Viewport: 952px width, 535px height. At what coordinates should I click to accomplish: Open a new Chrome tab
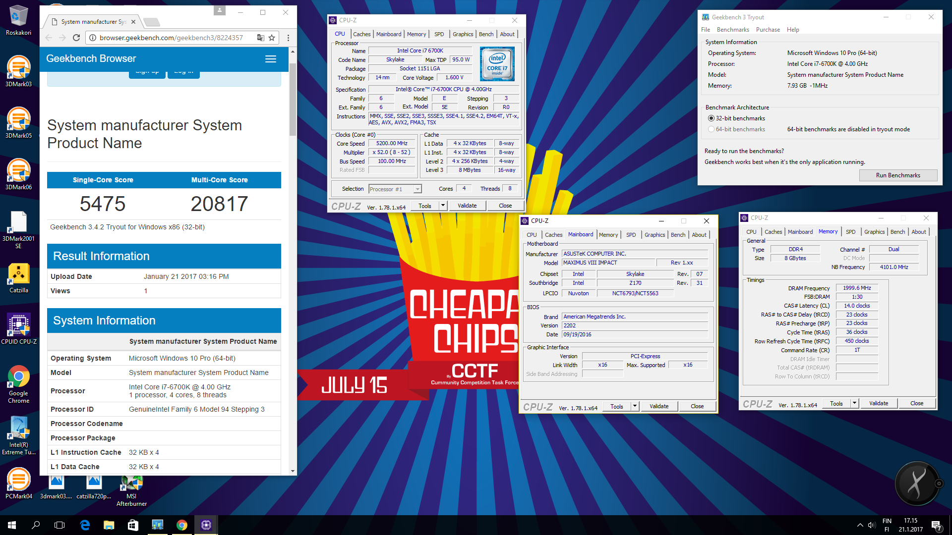click(151, 21)
